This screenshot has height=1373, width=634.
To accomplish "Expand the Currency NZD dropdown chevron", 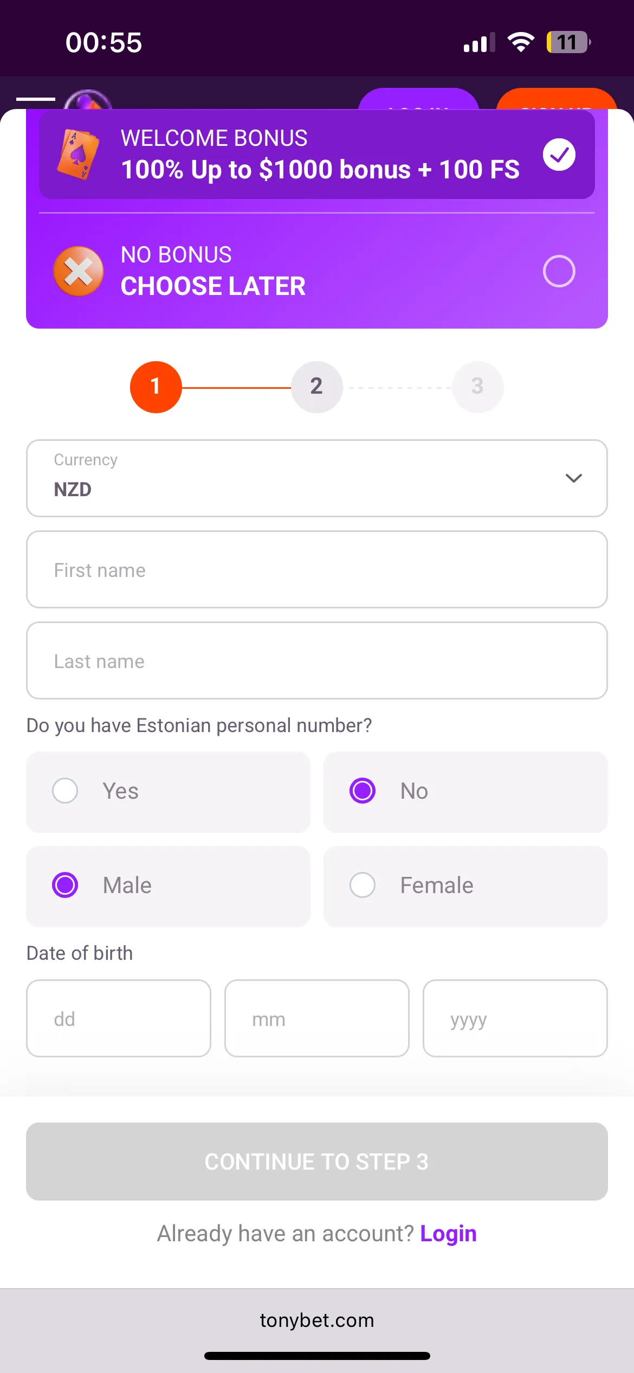I will pyautogui.click(x=573, y=478).
